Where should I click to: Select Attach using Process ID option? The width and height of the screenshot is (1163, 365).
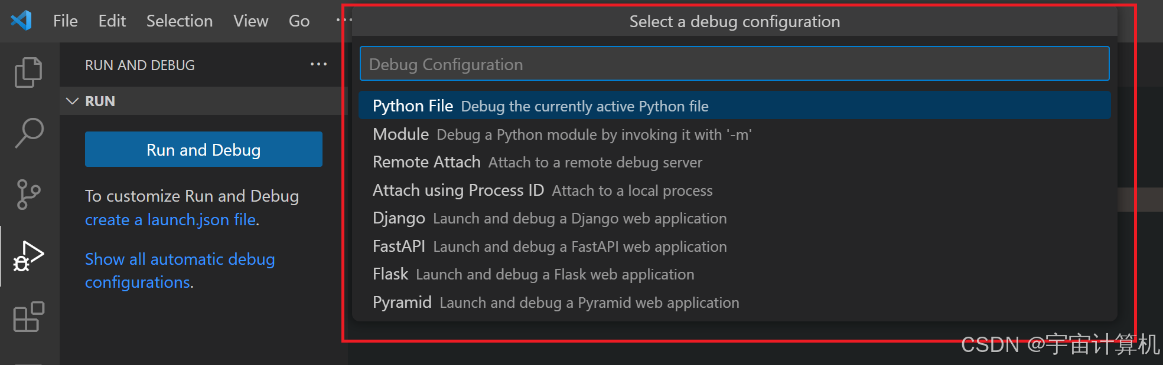pos(734,190)
